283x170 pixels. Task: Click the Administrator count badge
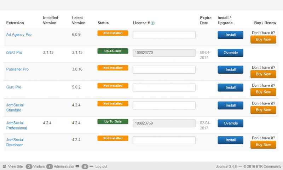point(50,166)
